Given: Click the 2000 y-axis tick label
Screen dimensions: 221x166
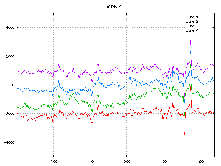Looking at the screenshot, I should 9,56.
